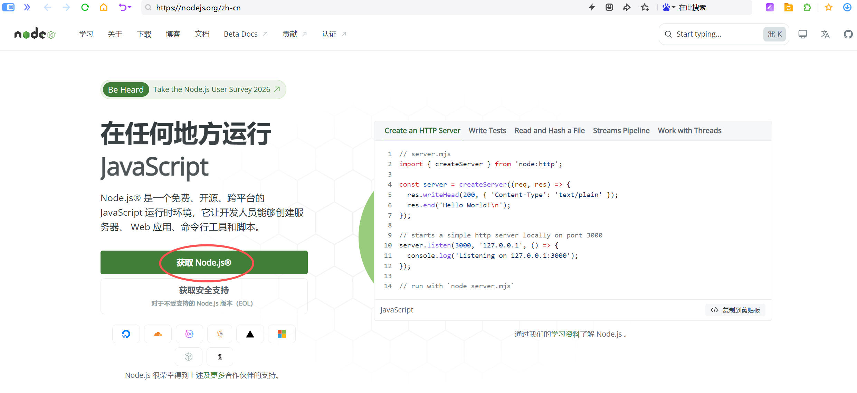Image resolution: width=857 pixels, height=393 pixels.
Task: Click the smiley face icon in the address bar
Action: click(609, 7)
